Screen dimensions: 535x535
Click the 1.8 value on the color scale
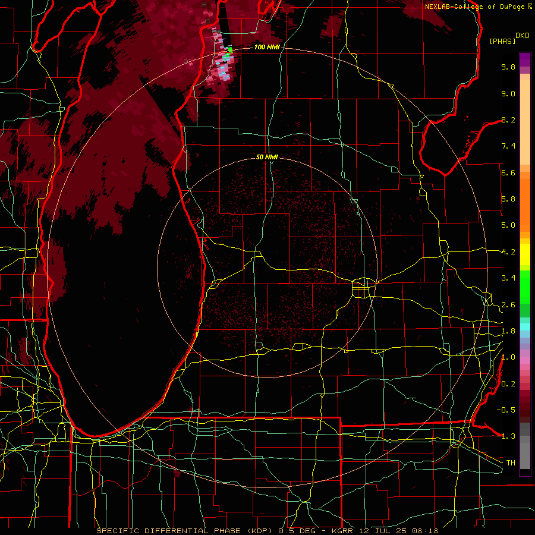point(508,331)
